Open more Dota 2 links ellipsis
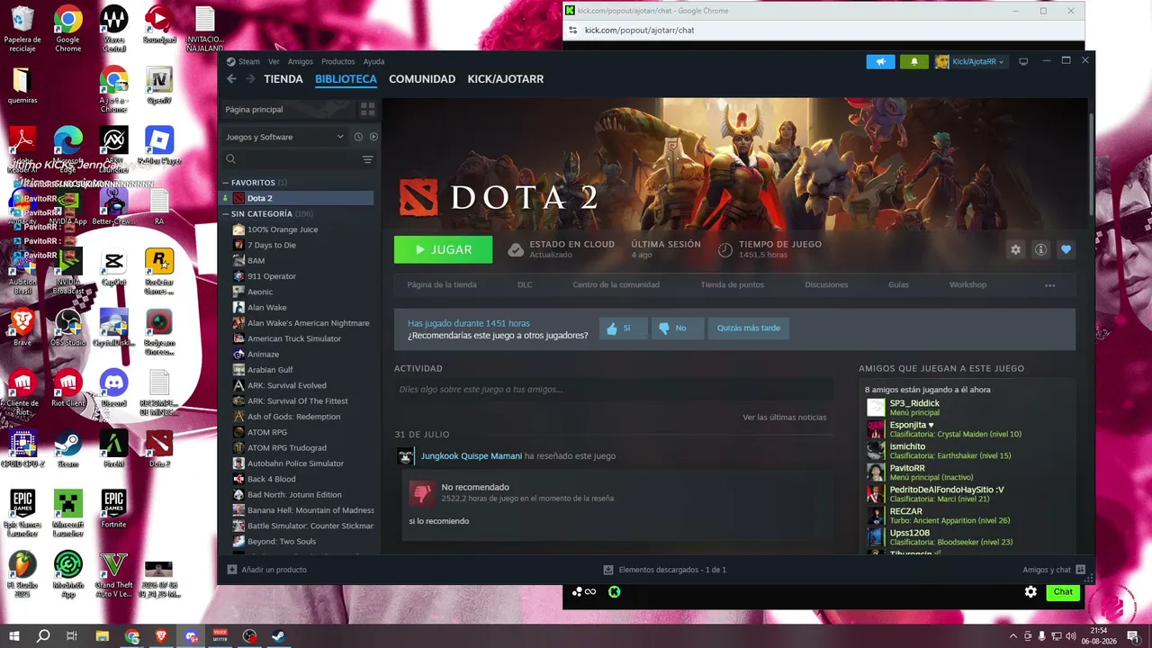 point(1049,285)
